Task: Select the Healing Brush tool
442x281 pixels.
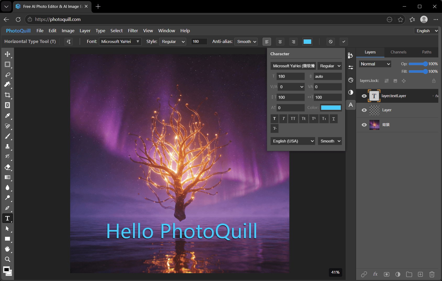Action: tap(7, 126)
